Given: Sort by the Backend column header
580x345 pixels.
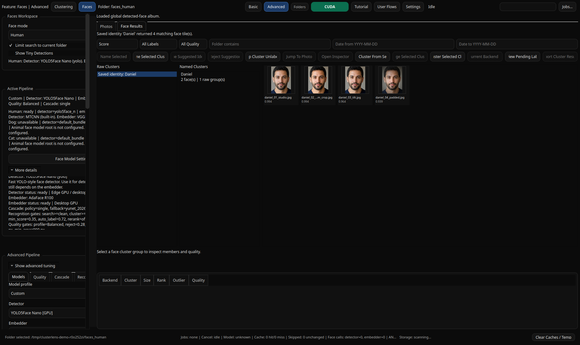Looking at the screenshot, I should (x=110, y=280).
